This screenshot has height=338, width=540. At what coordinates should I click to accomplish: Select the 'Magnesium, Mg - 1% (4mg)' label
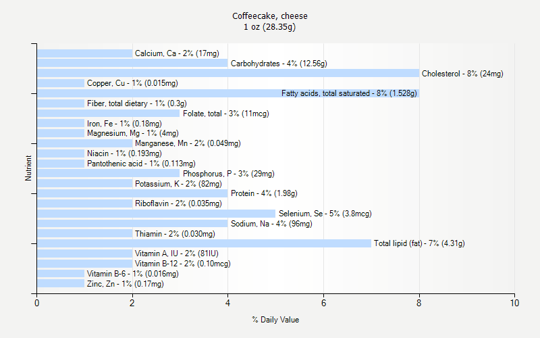[x=132, y=133]
